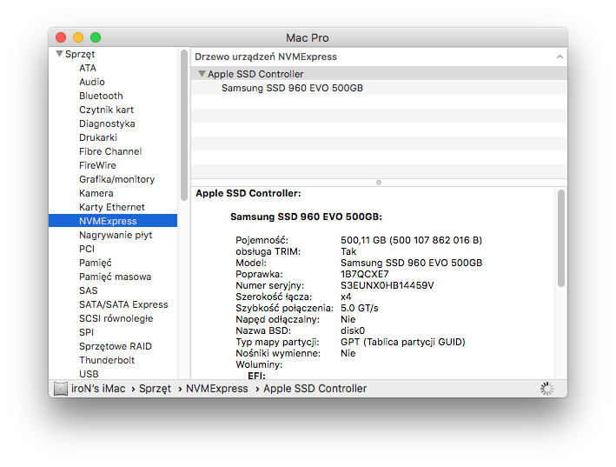Select Thunderbolt in the sidebar

click(x=107, y=360)
